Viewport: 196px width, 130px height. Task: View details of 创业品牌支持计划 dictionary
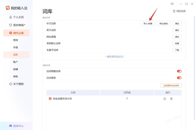[x=165, y=99]
